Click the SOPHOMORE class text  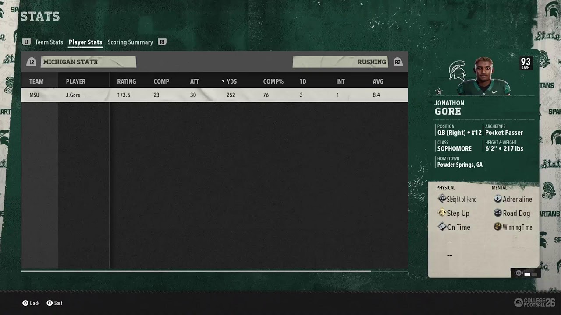coord(454,149)
